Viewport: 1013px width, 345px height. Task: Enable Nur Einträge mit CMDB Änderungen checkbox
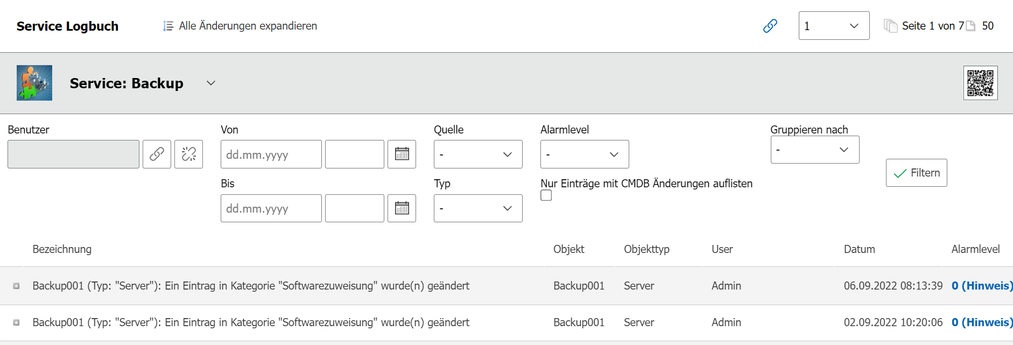click(x=546, y=195)
